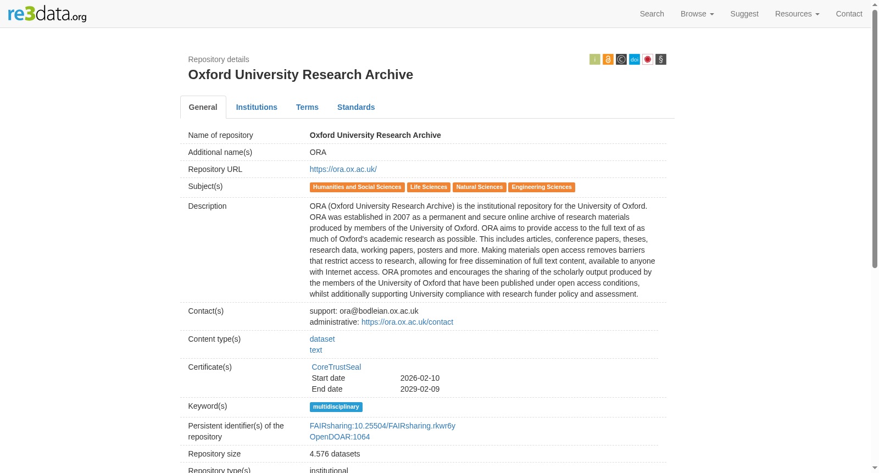Switch to the Institutions tab
This screenshot has height=473, width=879.
[257, 107]
